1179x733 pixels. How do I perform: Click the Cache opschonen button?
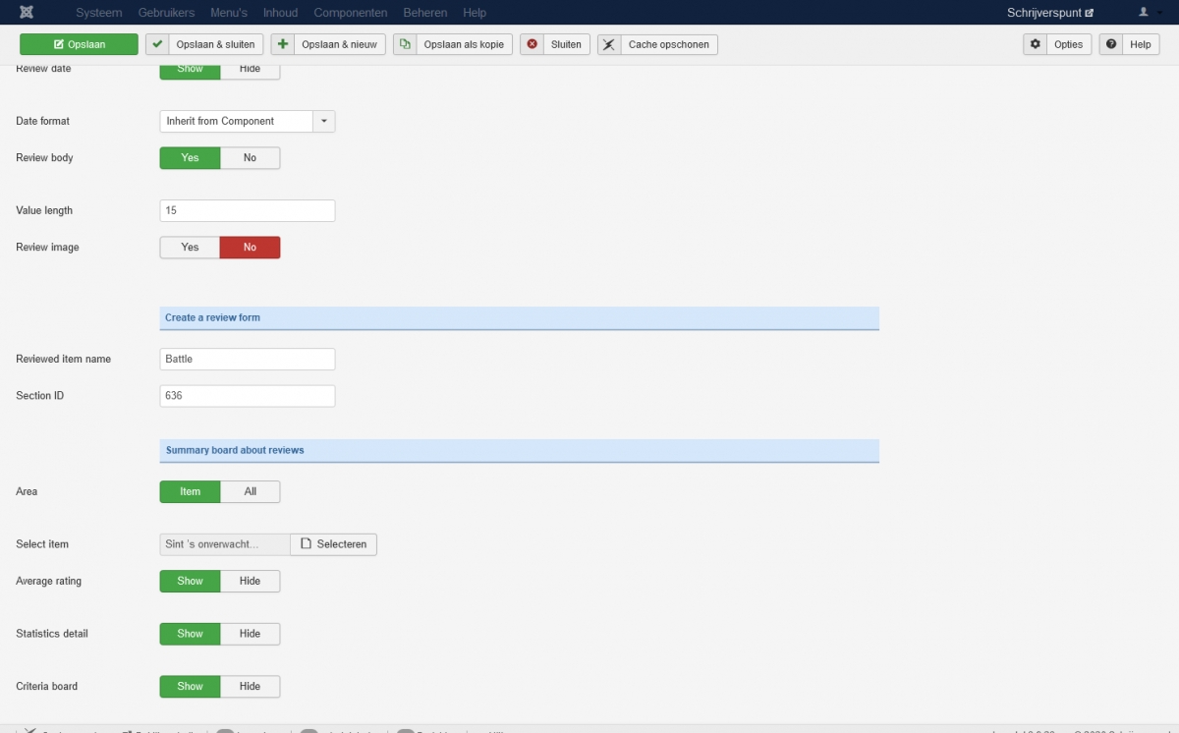pyautogui.click(x=657, y=44)
